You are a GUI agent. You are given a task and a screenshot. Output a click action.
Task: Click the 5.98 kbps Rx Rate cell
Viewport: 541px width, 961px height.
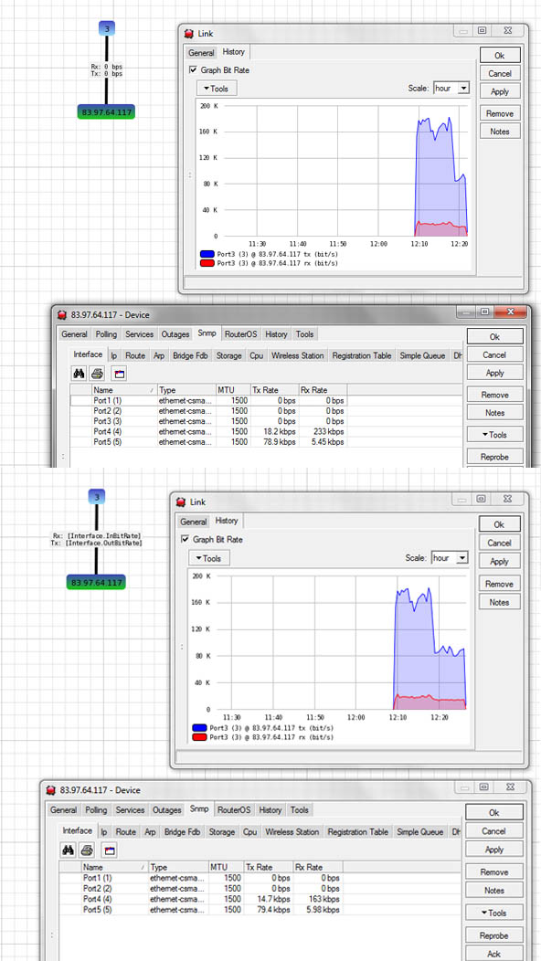click(x=317, y=910)
